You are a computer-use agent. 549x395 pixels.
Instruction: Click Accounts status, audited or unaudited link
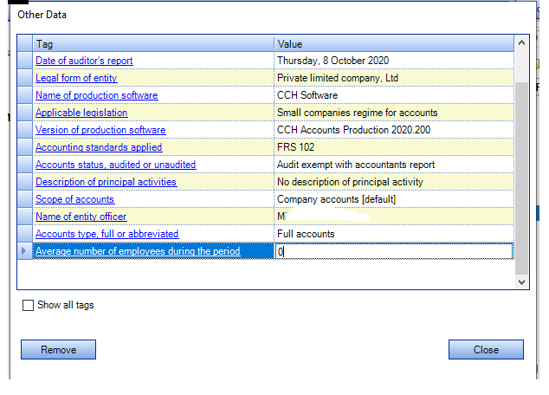tap(115, 165)
